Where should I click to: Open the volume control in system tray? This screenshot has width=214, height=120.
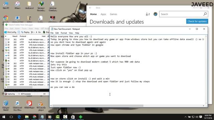pos(197,117)
